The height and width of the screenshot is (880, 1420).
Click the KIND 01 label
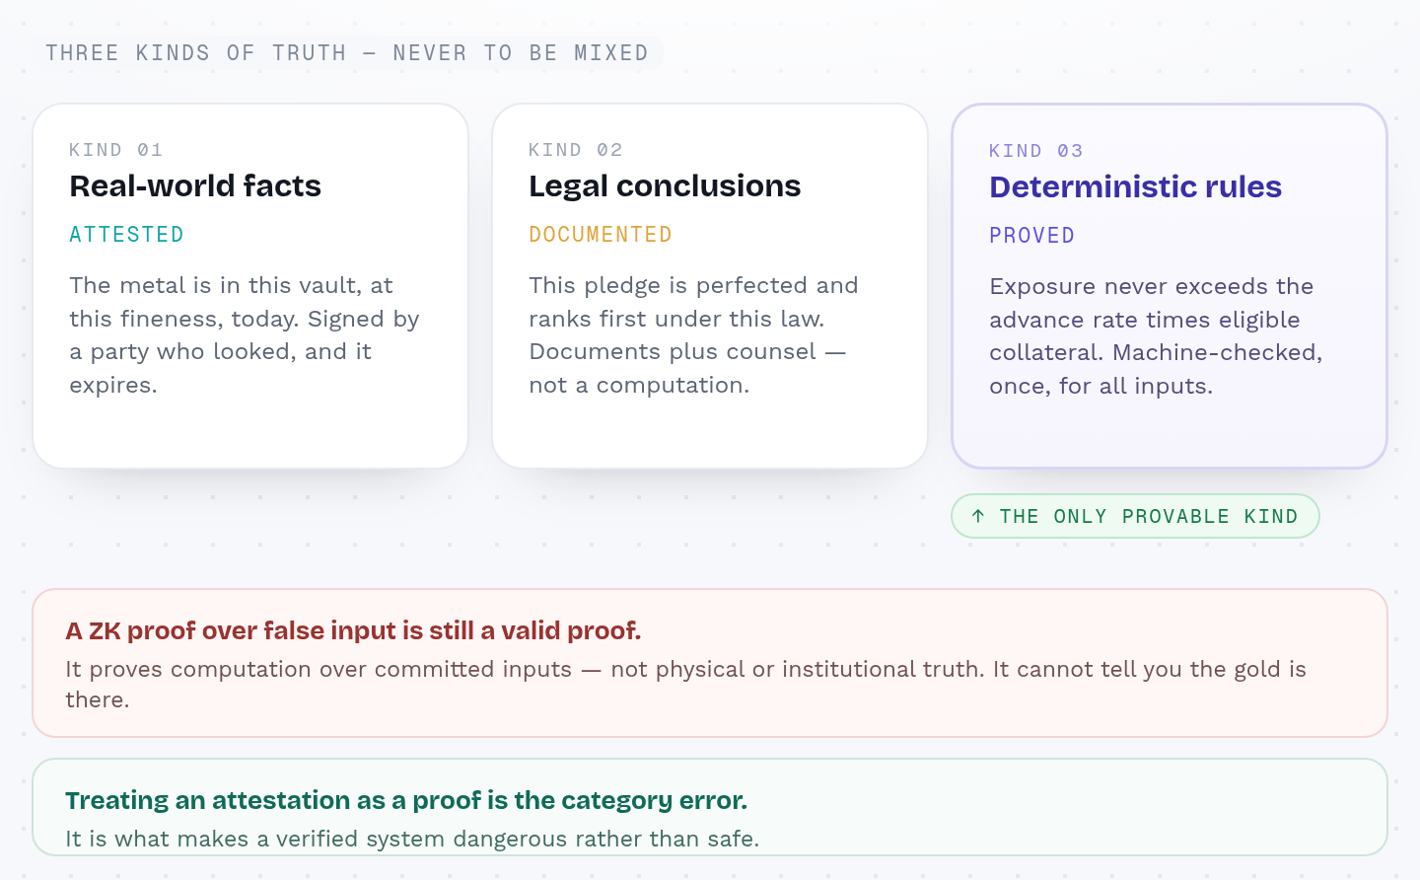point(116,150)
